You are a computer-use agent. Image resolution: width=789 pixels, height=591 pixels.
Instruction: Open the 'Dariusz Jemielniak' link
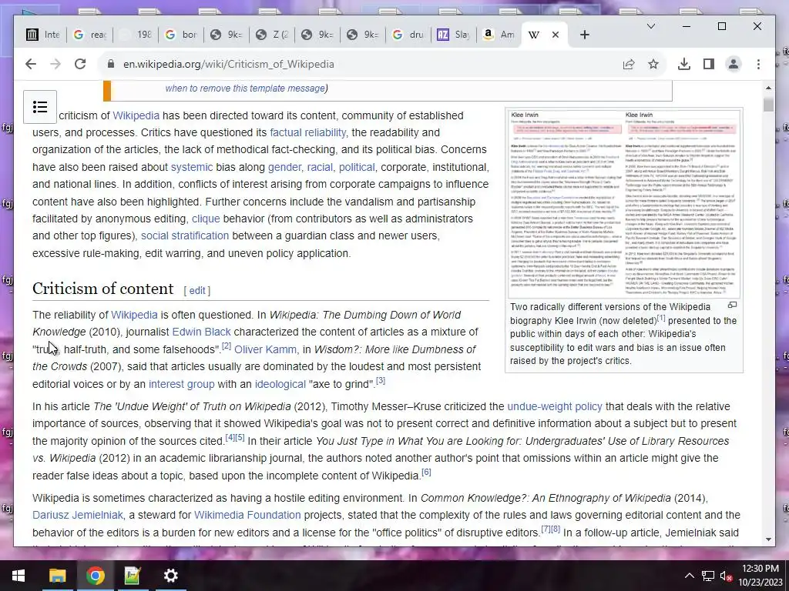78,516
